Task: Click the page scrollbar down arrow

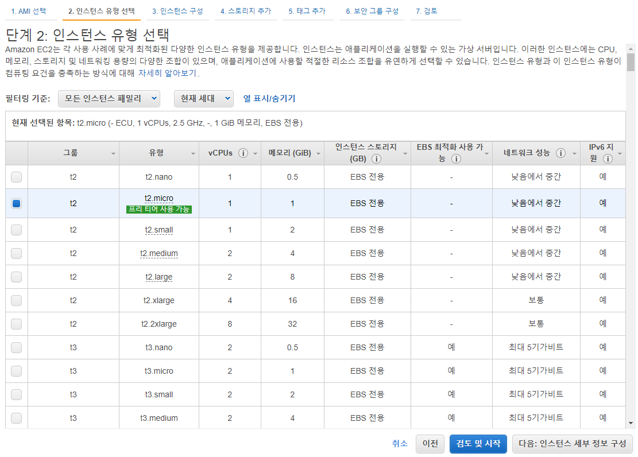Action: tap(631, 423)
